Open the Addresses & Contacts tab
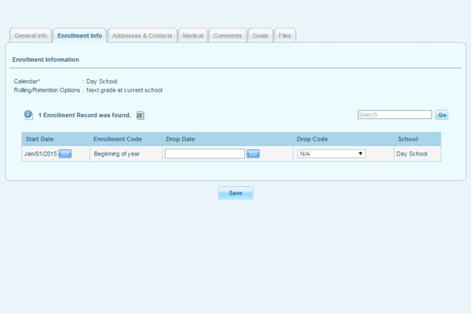471x314 pixels. coord(141,35)
